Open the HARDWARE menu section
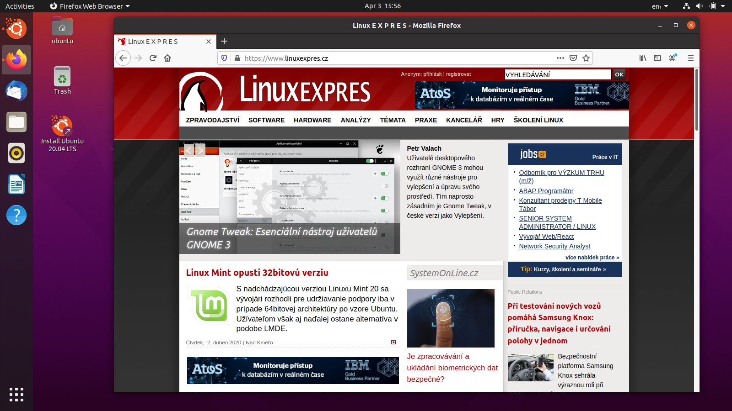 coord(312,120)
